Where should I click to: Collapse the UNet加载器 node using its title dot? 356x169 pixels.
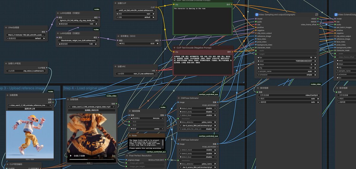point(7,27)
